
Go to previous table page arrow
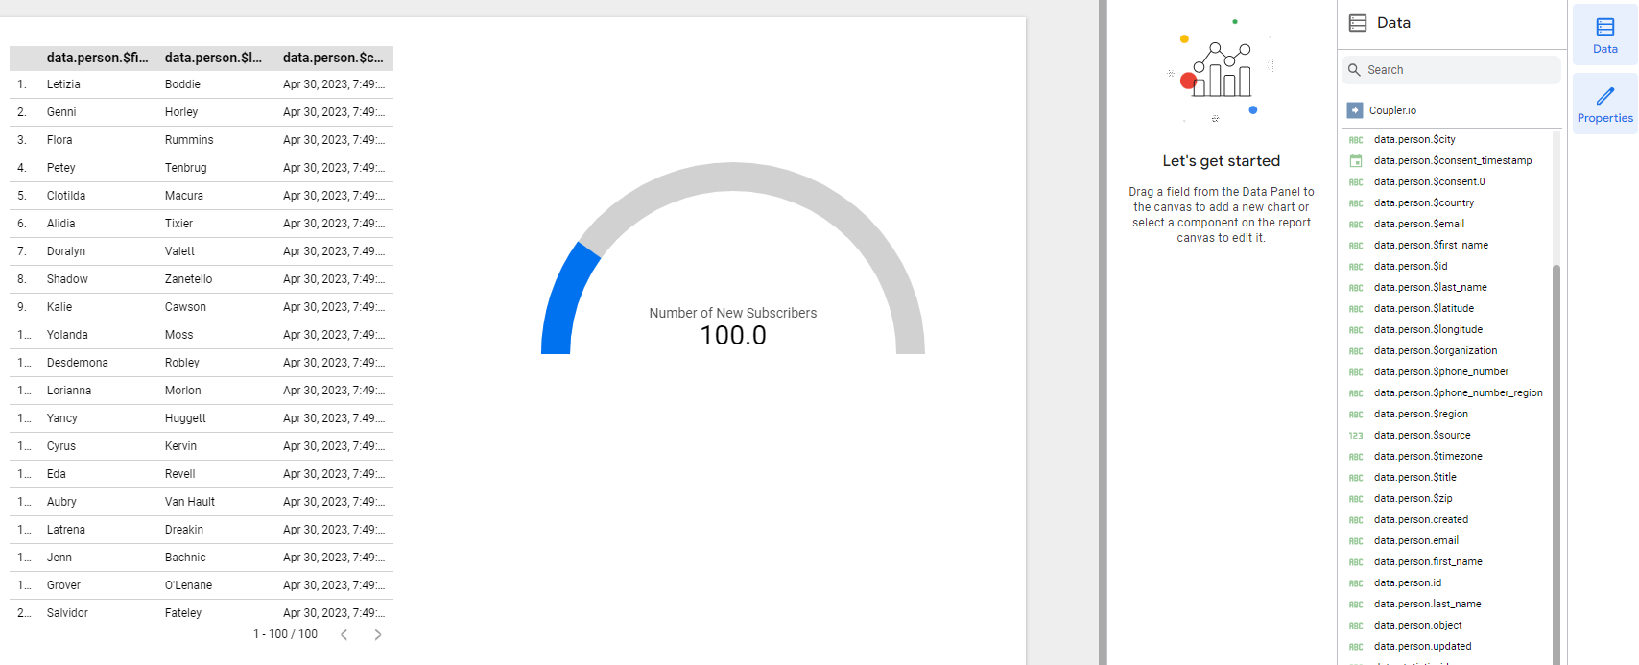344,634
